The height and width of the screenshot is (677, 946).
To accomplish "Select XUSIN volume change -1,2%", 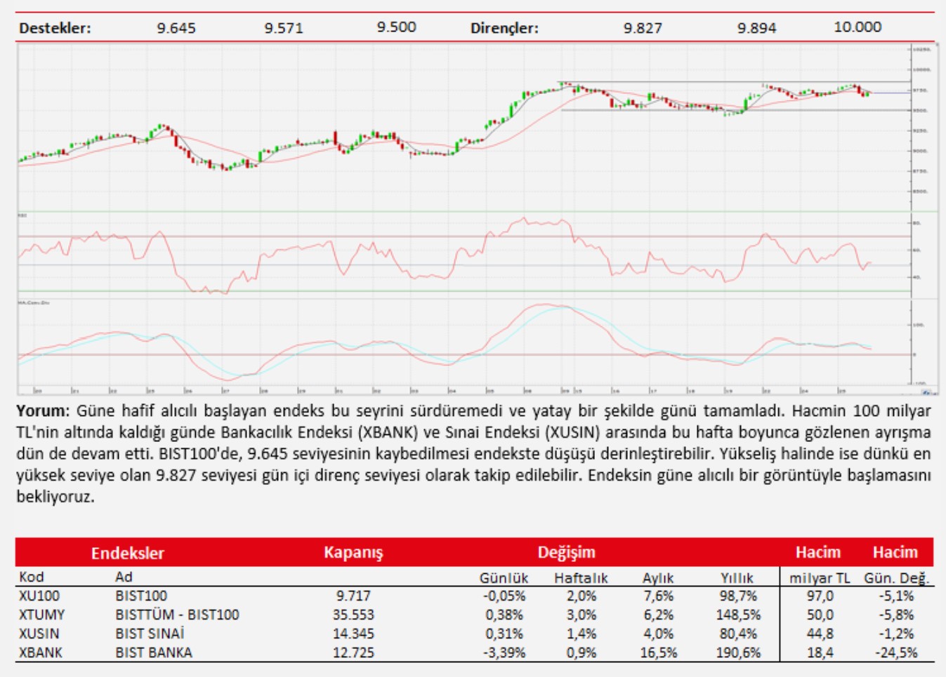I will [x=897, y=634].
